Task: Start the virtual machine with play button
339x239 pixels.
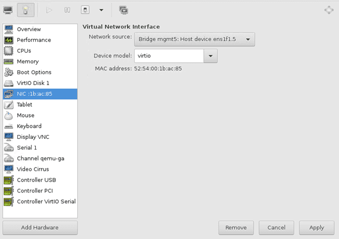Action: [x=49, y=10]
